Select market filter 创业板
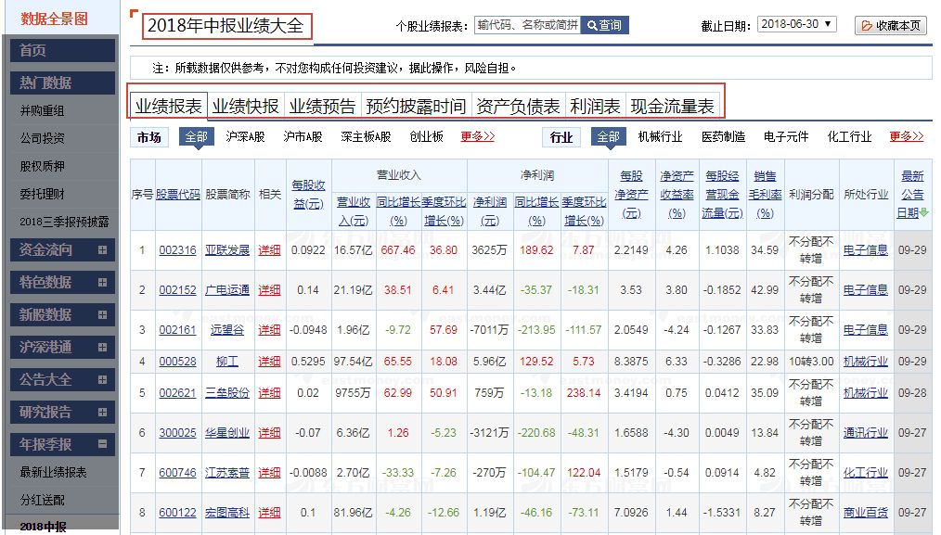The width and height of the screenshot is (941, 535). click(x=426, y=136)
